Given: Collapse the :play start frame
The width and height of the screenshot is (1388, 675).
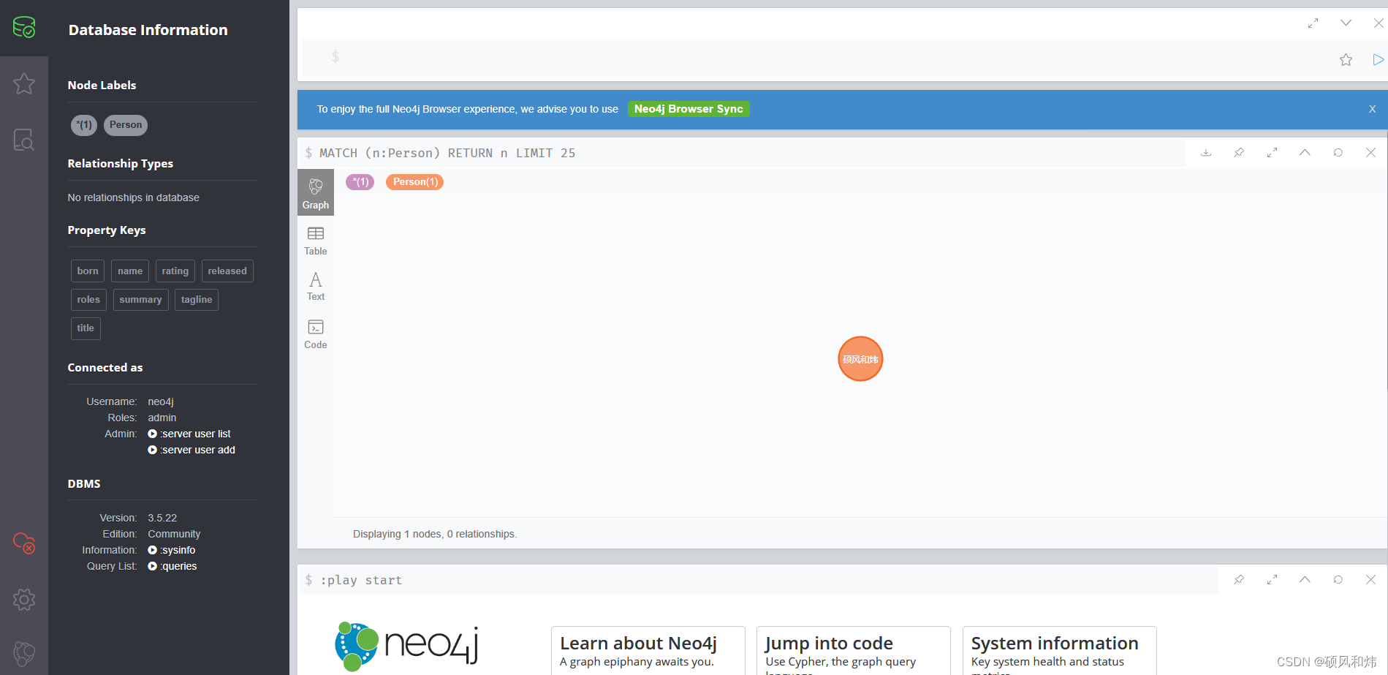Looking at the screenshot, I should 1305,580.
